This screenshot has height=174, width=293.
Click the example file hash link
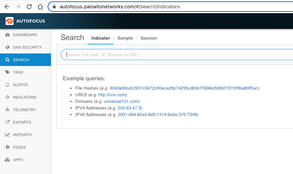184,88
